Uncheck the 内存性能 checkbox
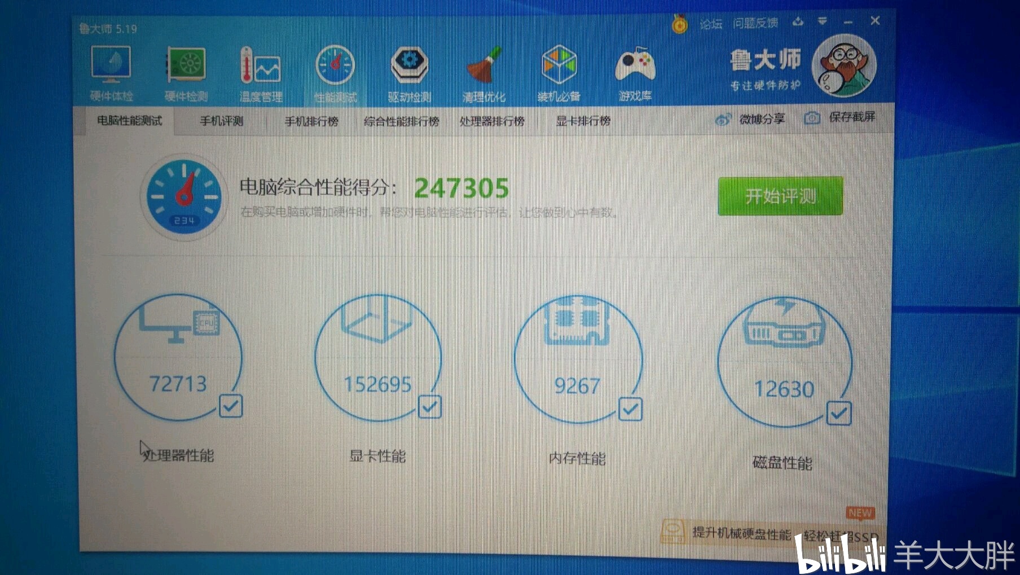This screenshot has width=1020, height=575. pyautogui.click(x=630, y=409)
